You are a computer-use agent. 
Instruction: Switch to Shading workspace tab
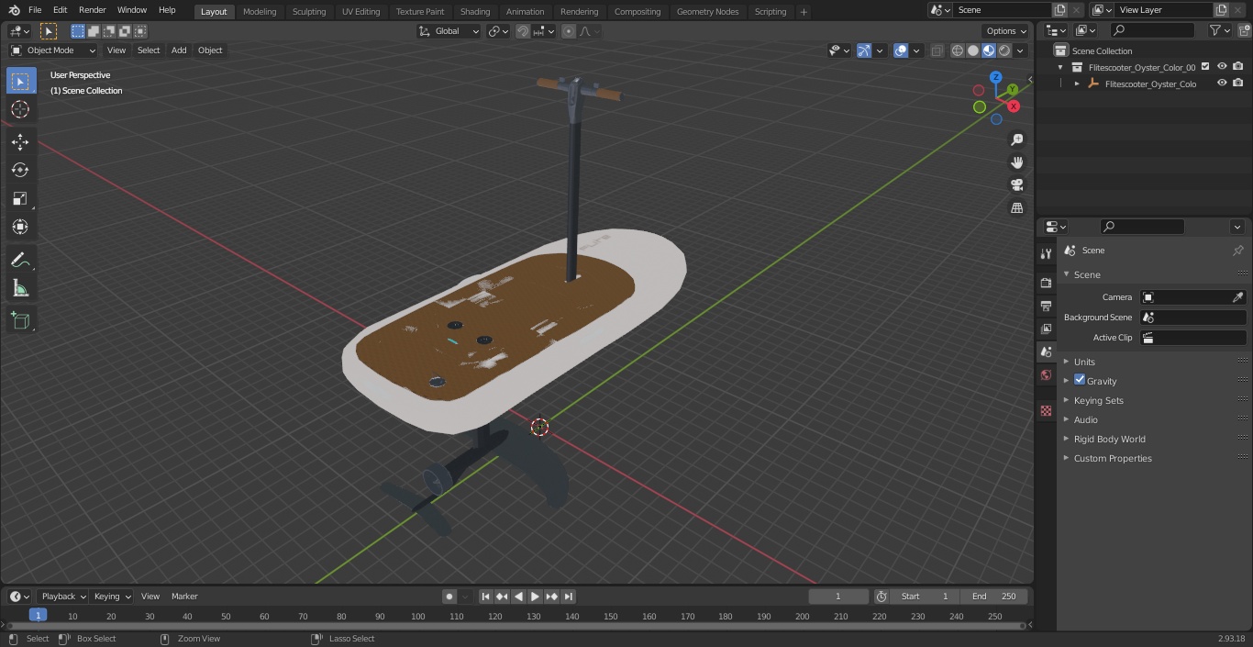475,12
